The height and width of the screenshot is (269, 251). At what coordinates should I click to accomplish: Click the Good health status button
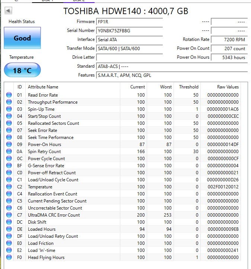22,38
